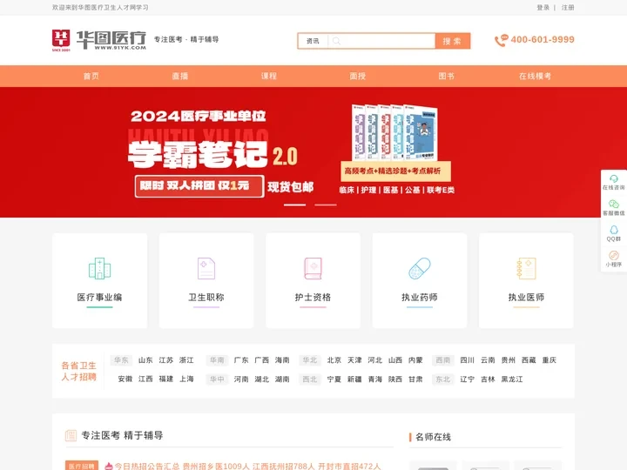This screenshot has height=470, width=627.
Task: Select 山东 province recruitment link
Action: 145,360
